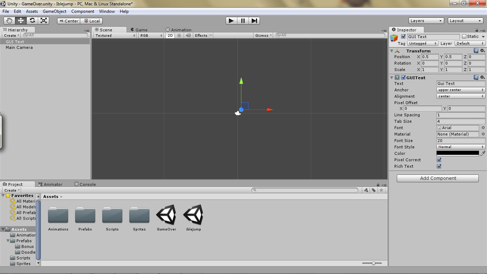Collapse the Transform component foldout
Screen dimensions: 487x274
(392, 51)
